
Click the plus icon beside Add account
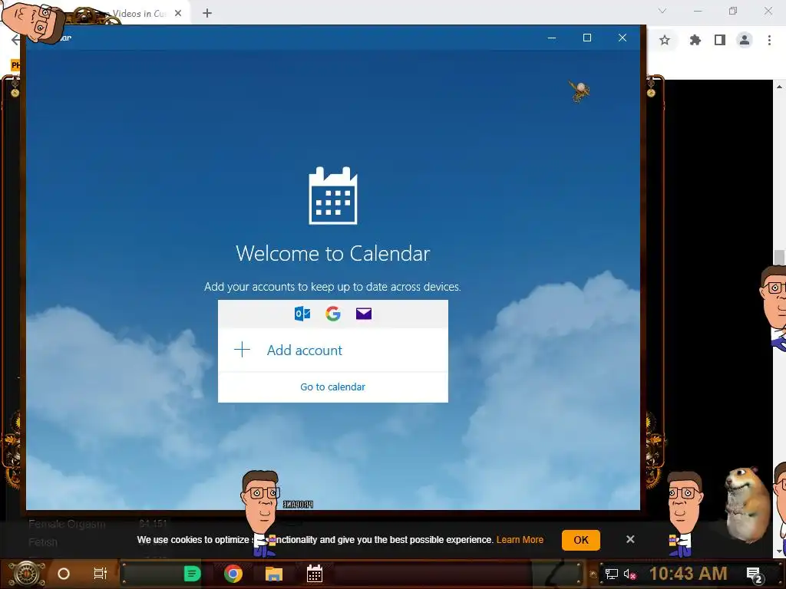(x=242, y=350)
